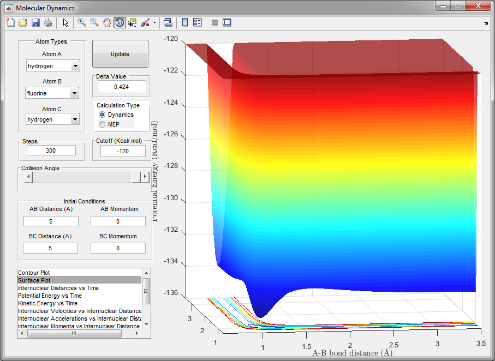
Task: Click the New Figure toolbar icon
Action: tap(10, 23)
